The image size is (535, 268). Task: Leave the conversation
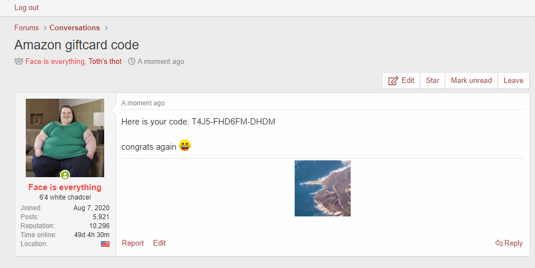coord(513,81)
